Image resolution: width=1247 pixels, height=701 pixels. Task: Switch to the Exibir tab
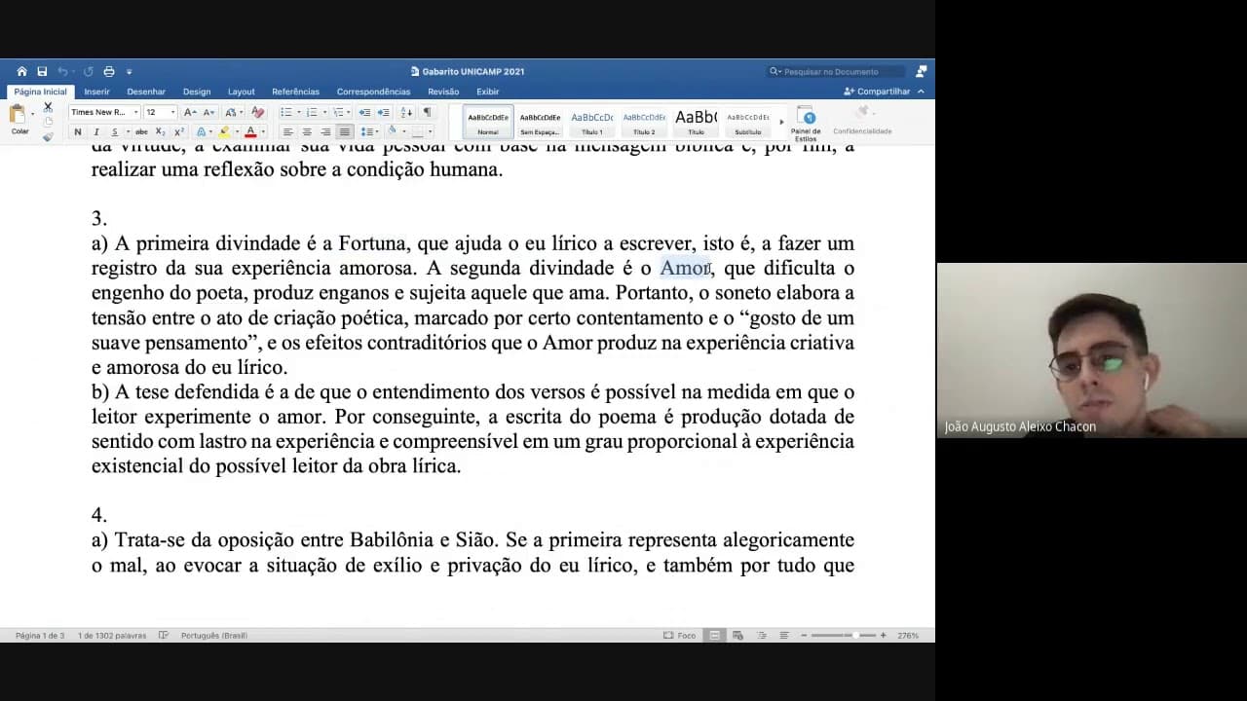487,92
